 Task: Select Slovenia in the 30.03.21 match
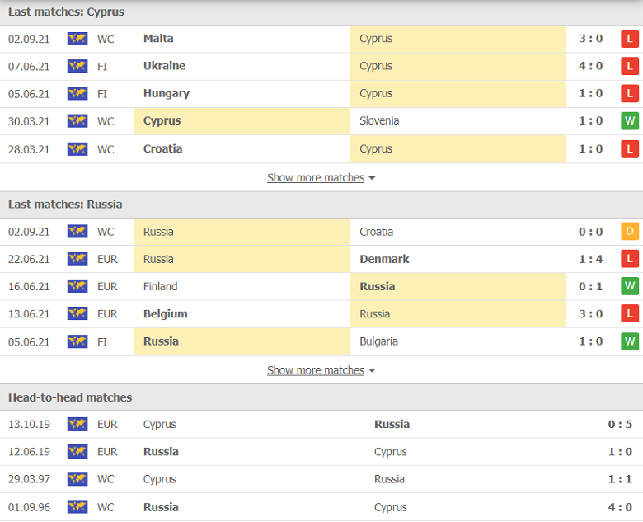coord(379,120)
